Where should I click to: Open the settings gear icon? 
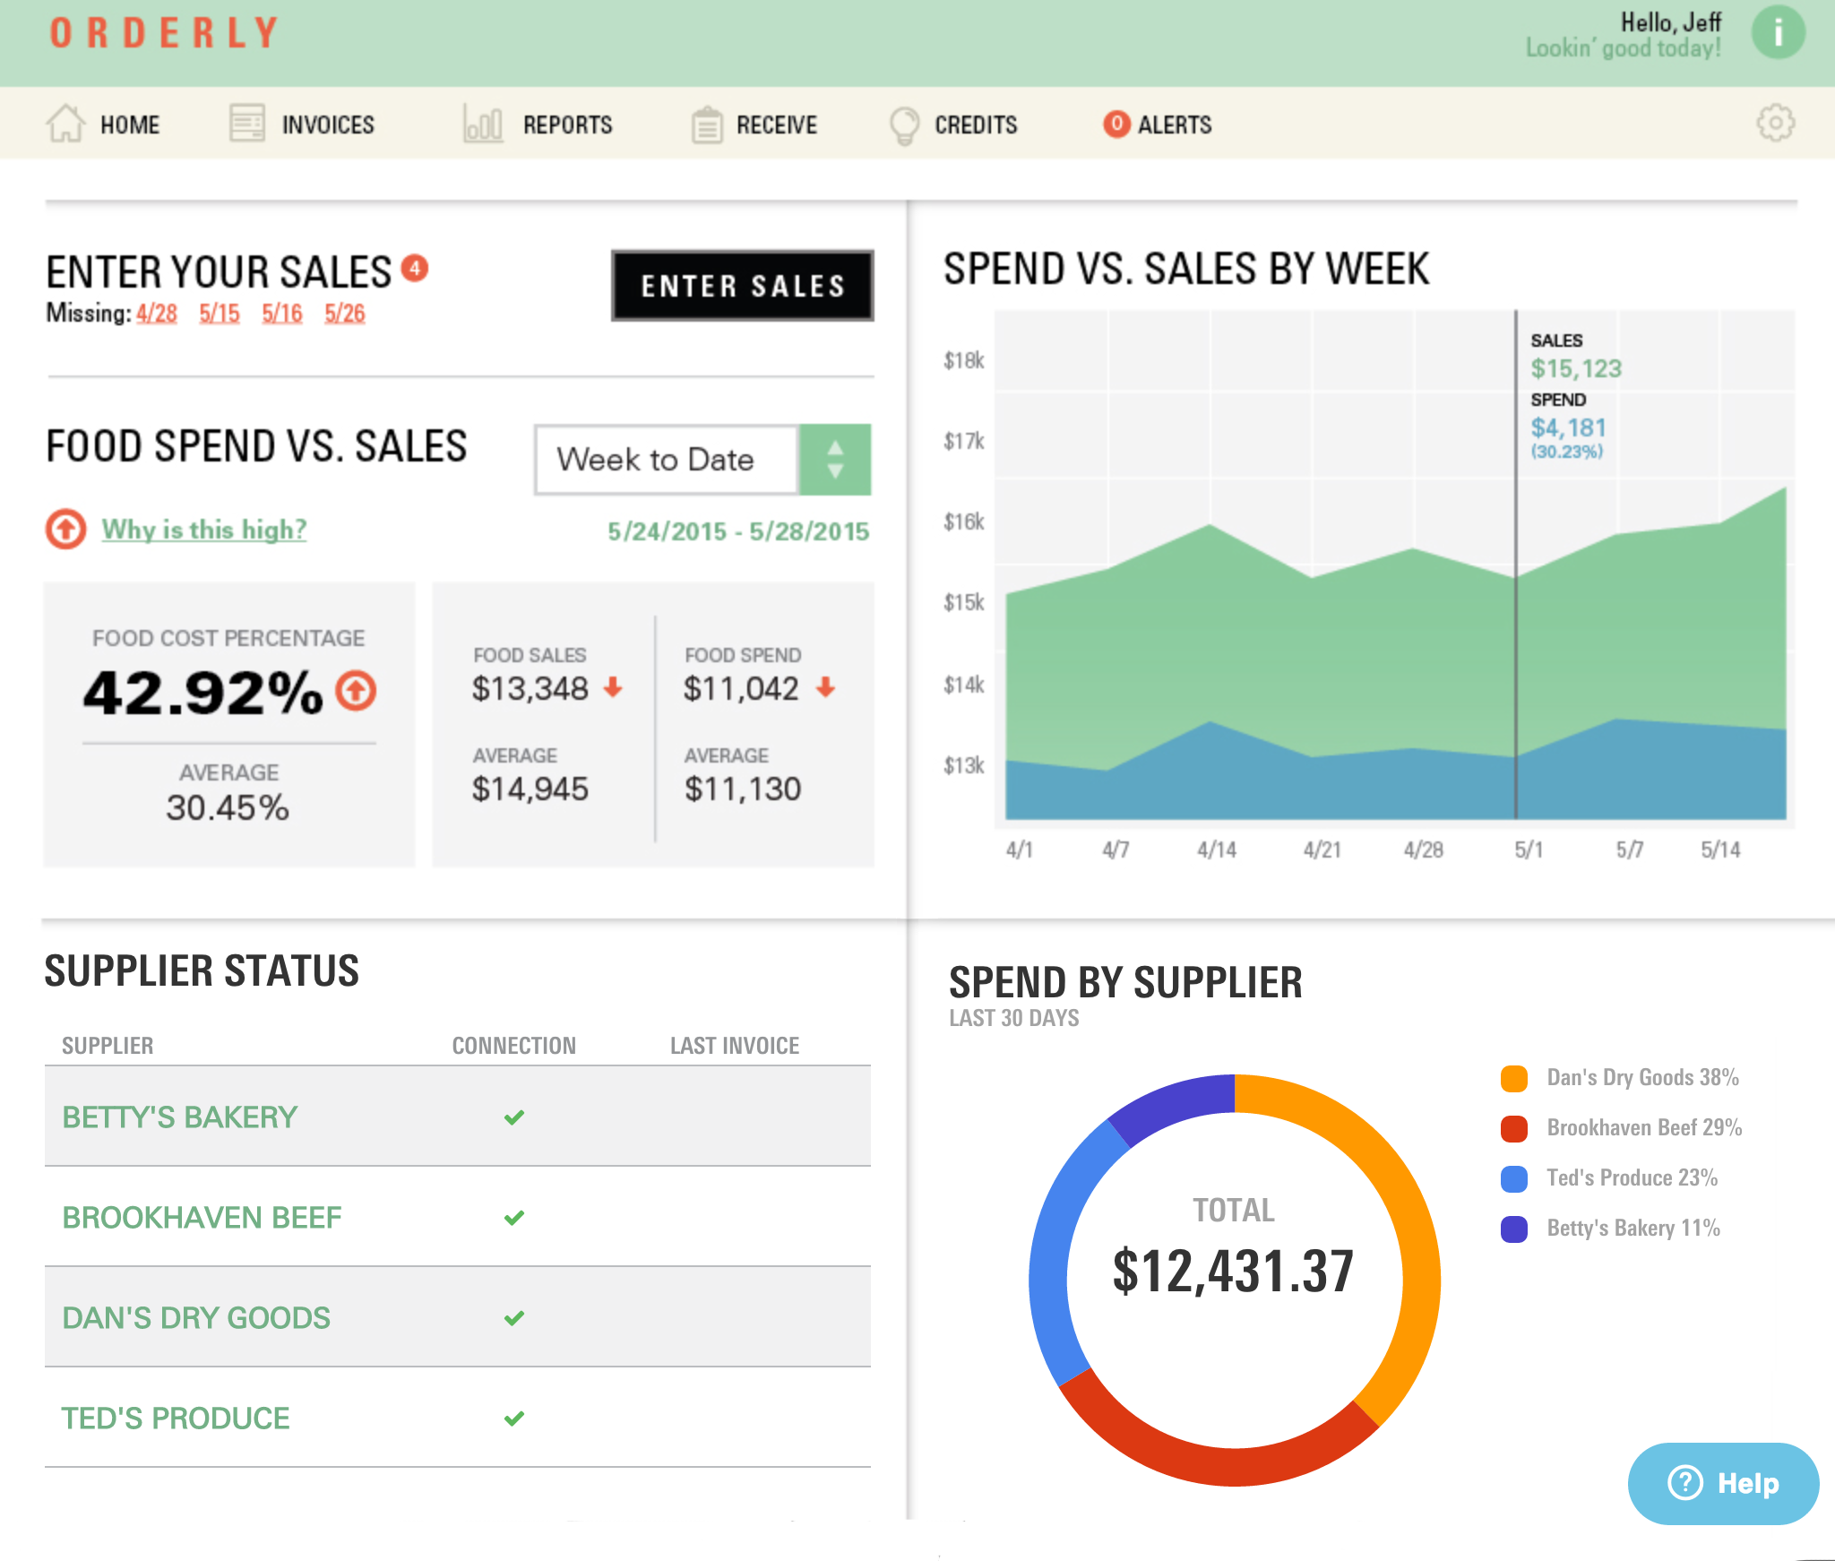(1777, 124)
